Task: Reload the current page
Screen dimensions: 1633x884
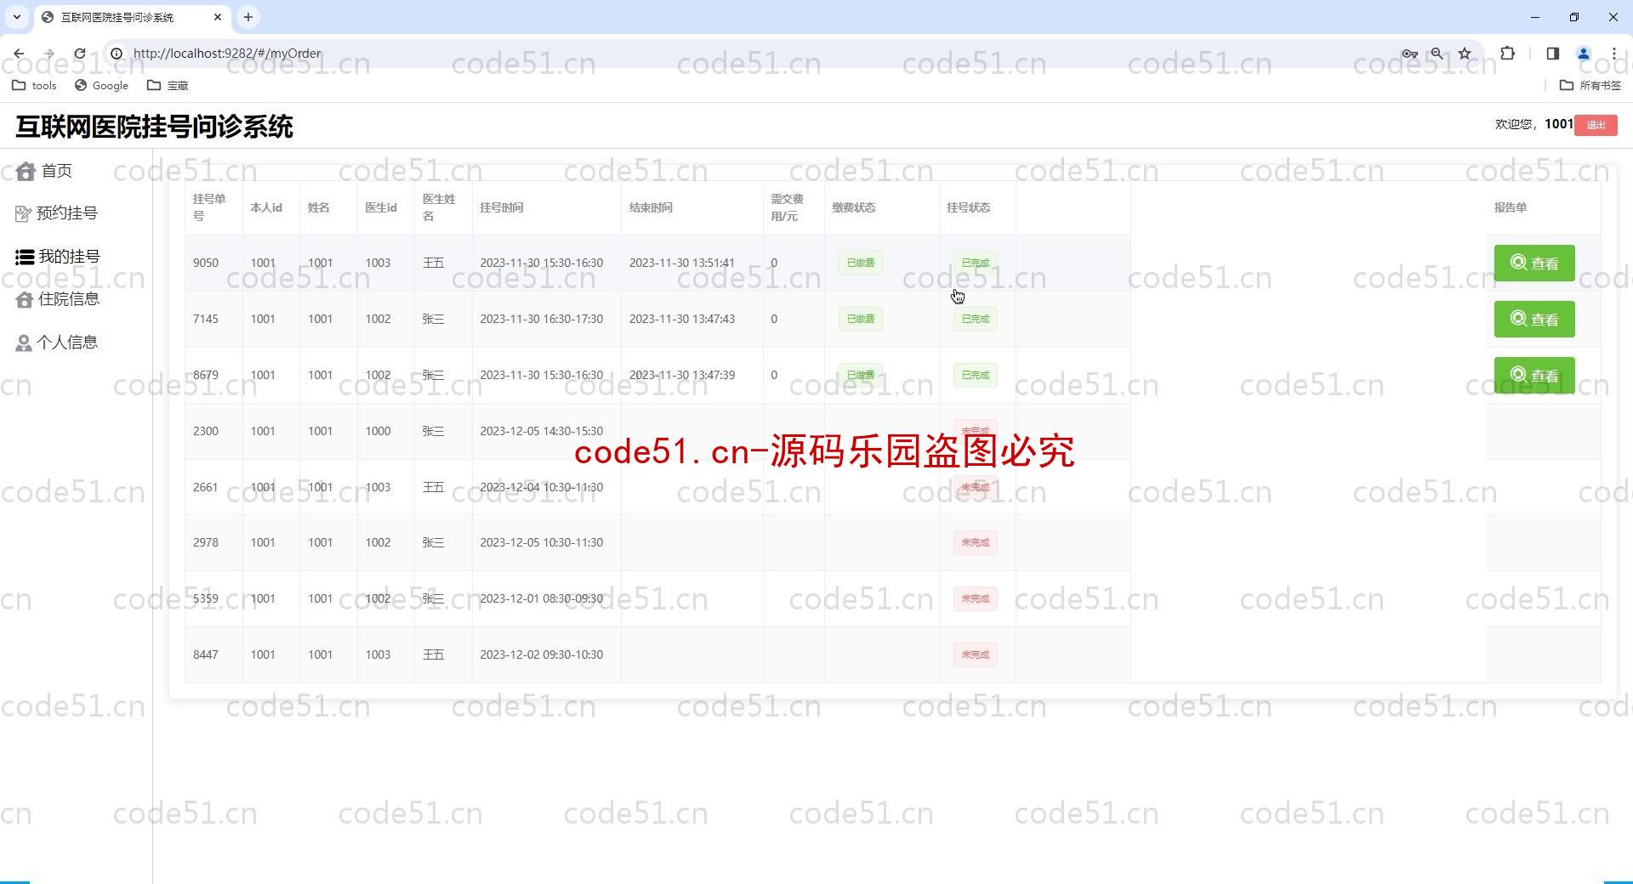Action: tap(80, 54)
